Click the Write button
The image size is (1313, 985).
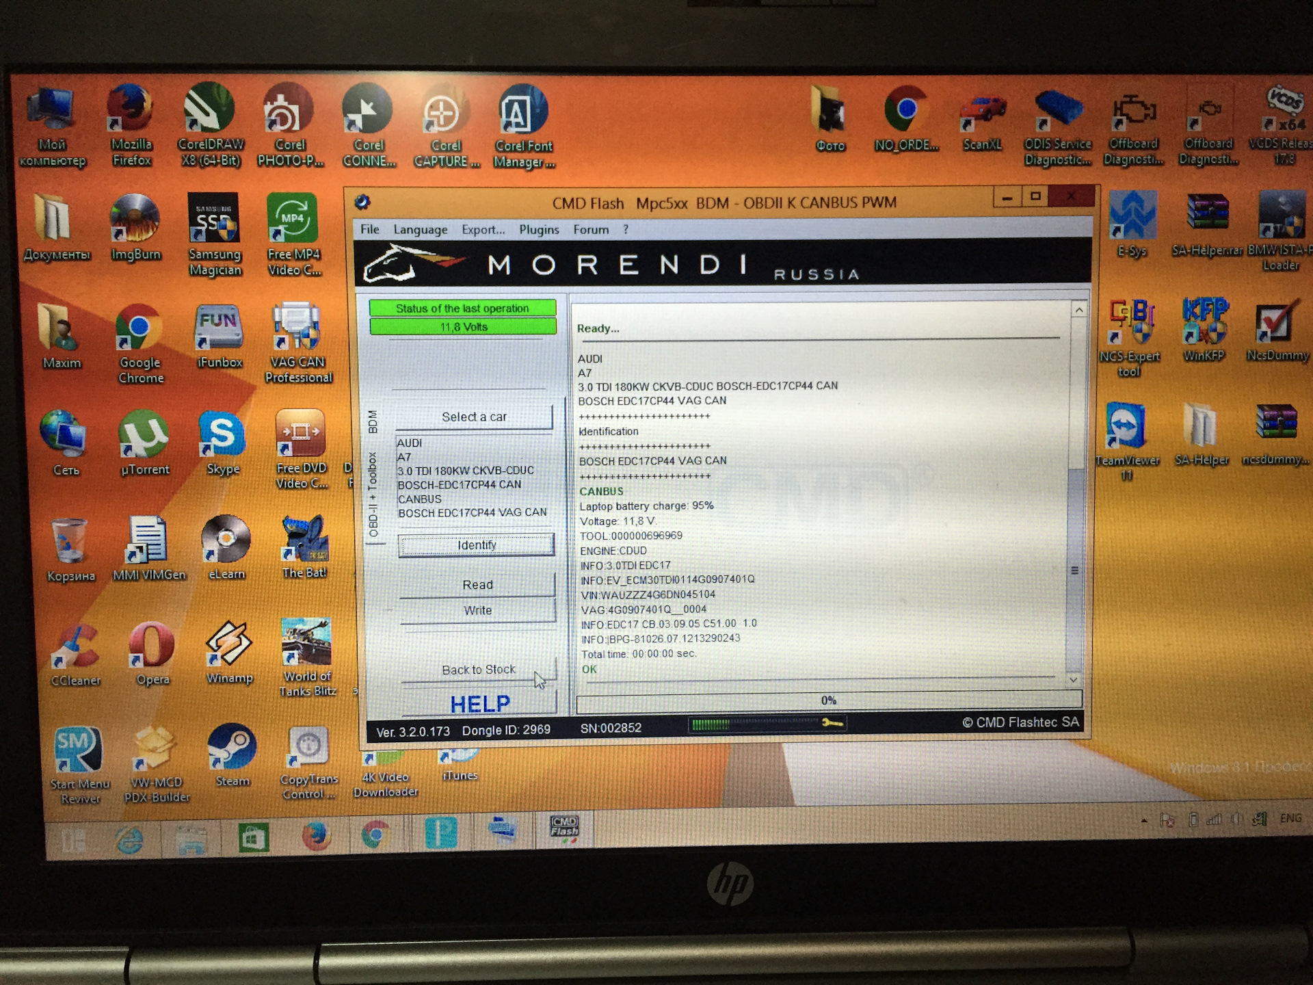click(x=477, y=610)
